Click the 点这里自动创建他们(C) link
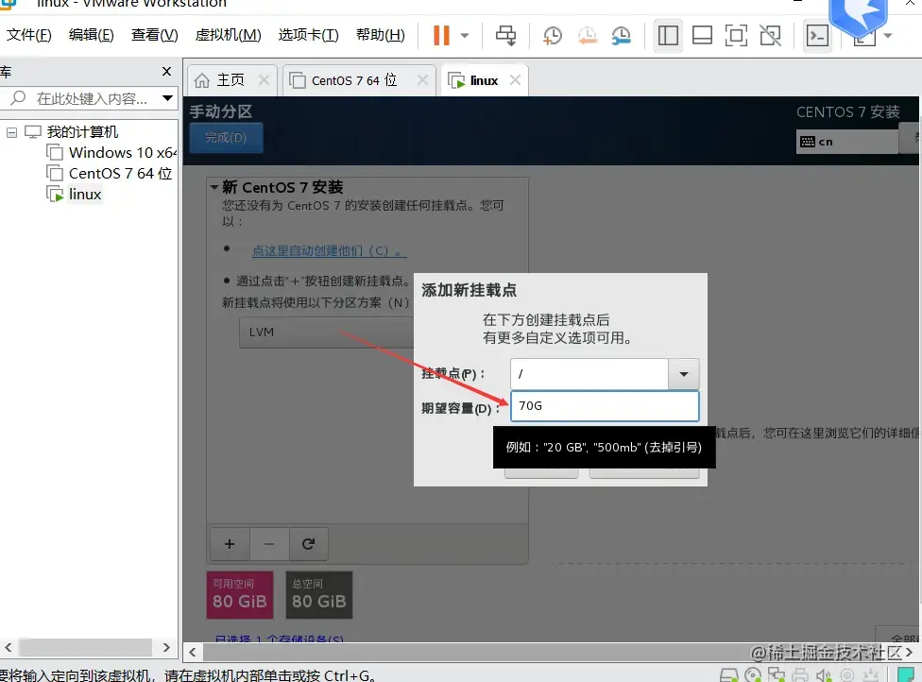The image size is (922, 682). pyautogui.click(x=330, y=251)
